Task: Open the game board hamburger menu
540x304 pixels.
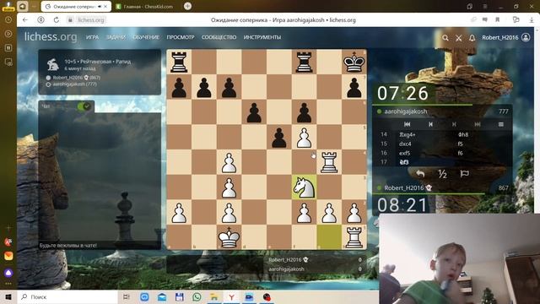Action: (501, 124)
